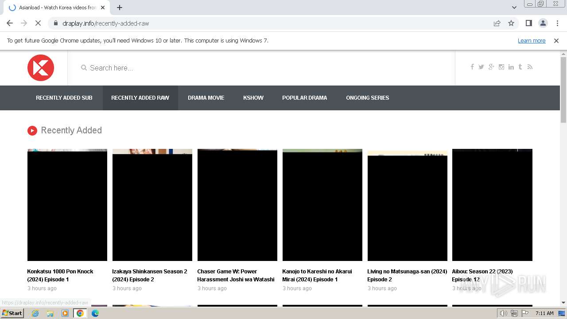Click the Show desktop button
This screenshot has width=567, height=319.
(562, 313)
